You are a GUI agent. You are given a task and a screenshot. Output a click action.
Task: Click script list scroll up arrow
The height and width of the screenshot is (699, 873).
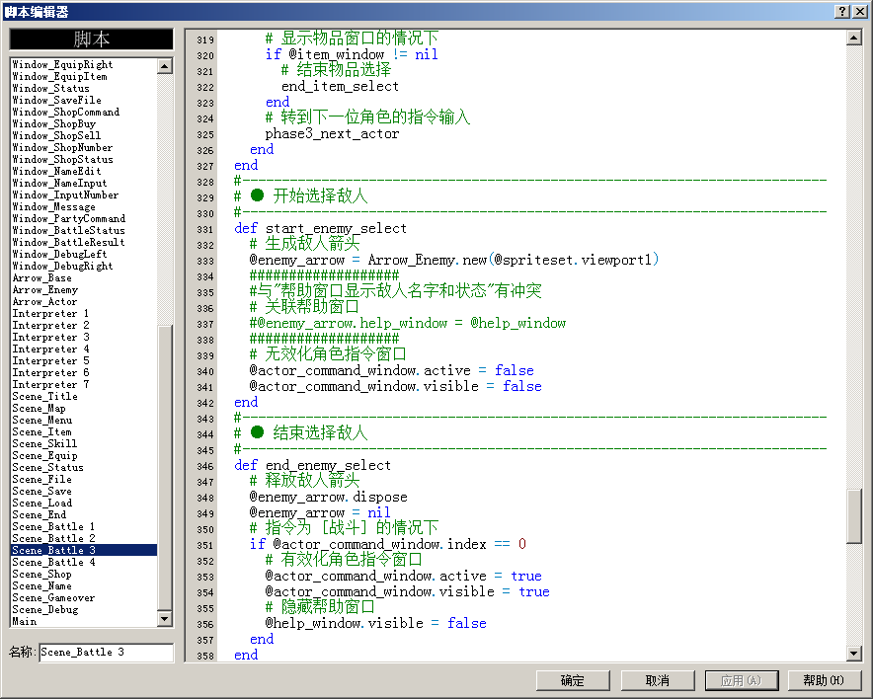tap(165, 66)
